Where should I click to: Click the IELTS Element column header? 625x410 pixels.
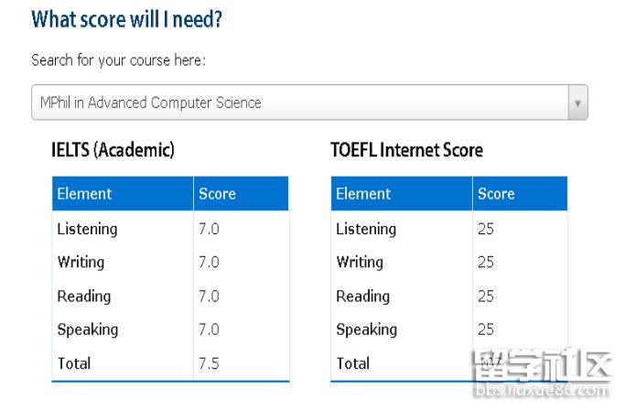coord(84,194)
